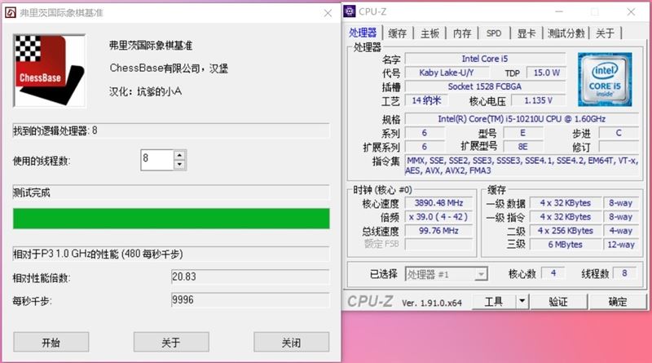Click the multiplier value x 39.0 (4 - 42)
The height and width of the screenshot is (363, 652).
438,217
